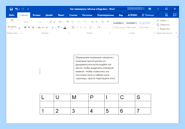Select the Без инте... style
185x129 pixels.
pos(132,24)
